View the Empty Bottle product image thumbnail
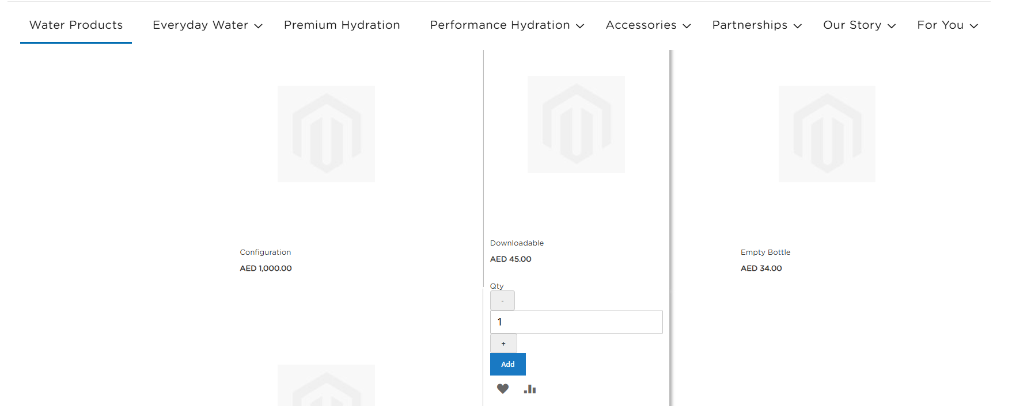The image size is (1031, 406). point(827,134)
